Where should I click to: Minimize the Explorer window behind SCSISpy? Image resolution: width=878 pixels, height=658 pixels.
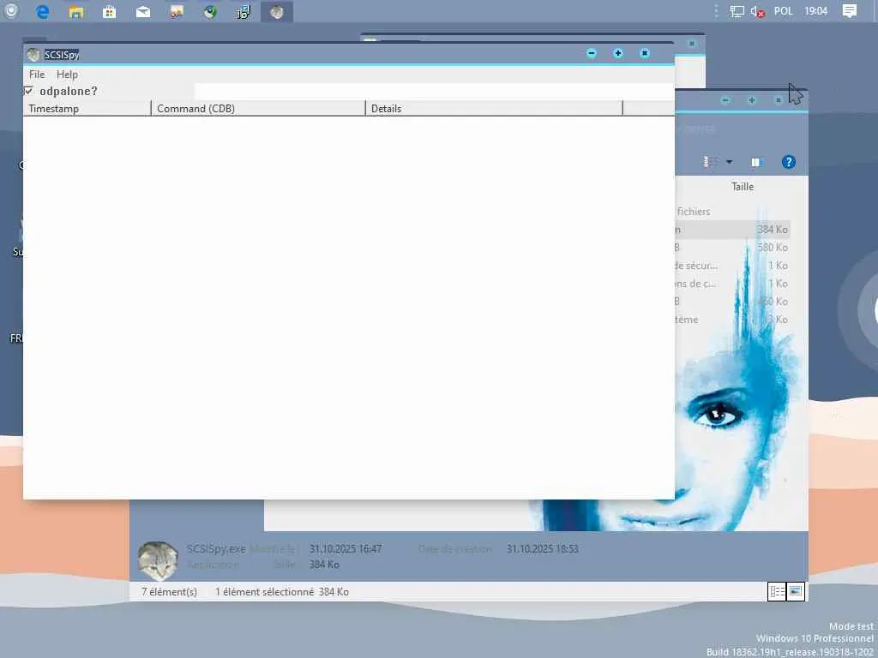point(725,100)
